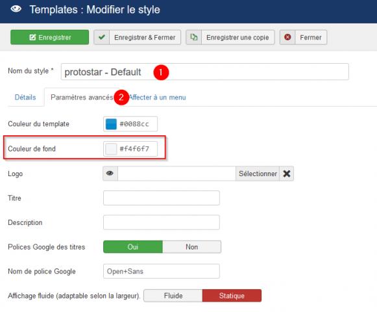Switch to Affecter à un menu tab

click(158, 97)
